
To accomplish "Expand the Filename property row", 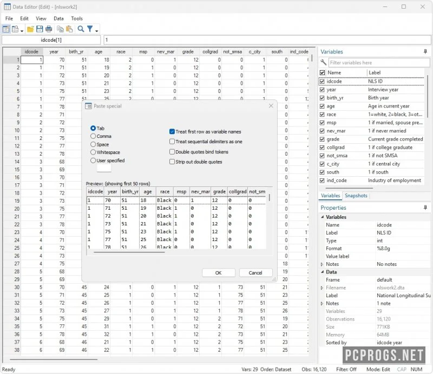I will coord(322,288).
